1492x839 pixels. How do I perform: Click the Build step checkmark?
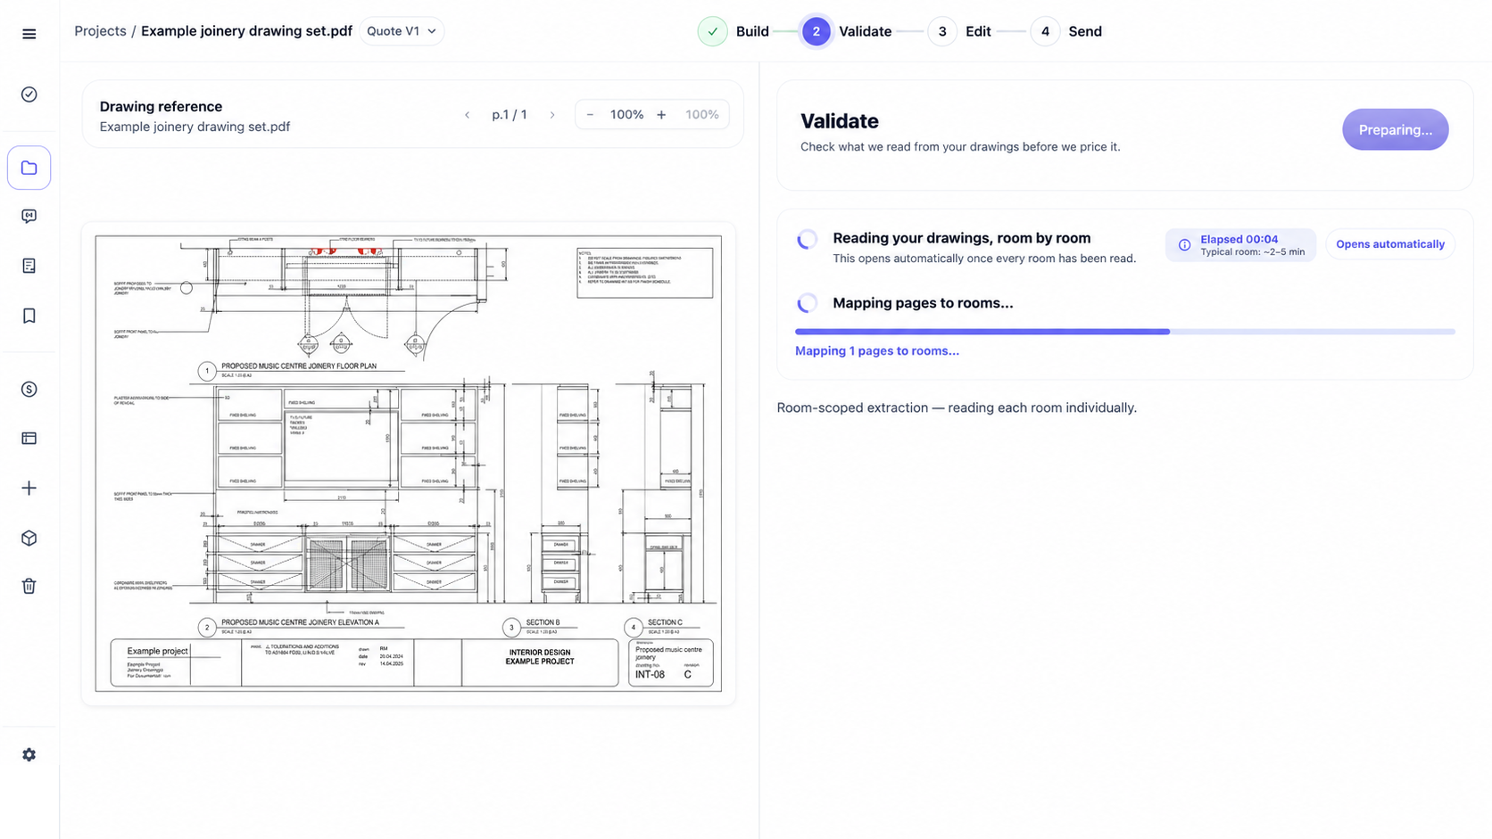coord(712,31)
